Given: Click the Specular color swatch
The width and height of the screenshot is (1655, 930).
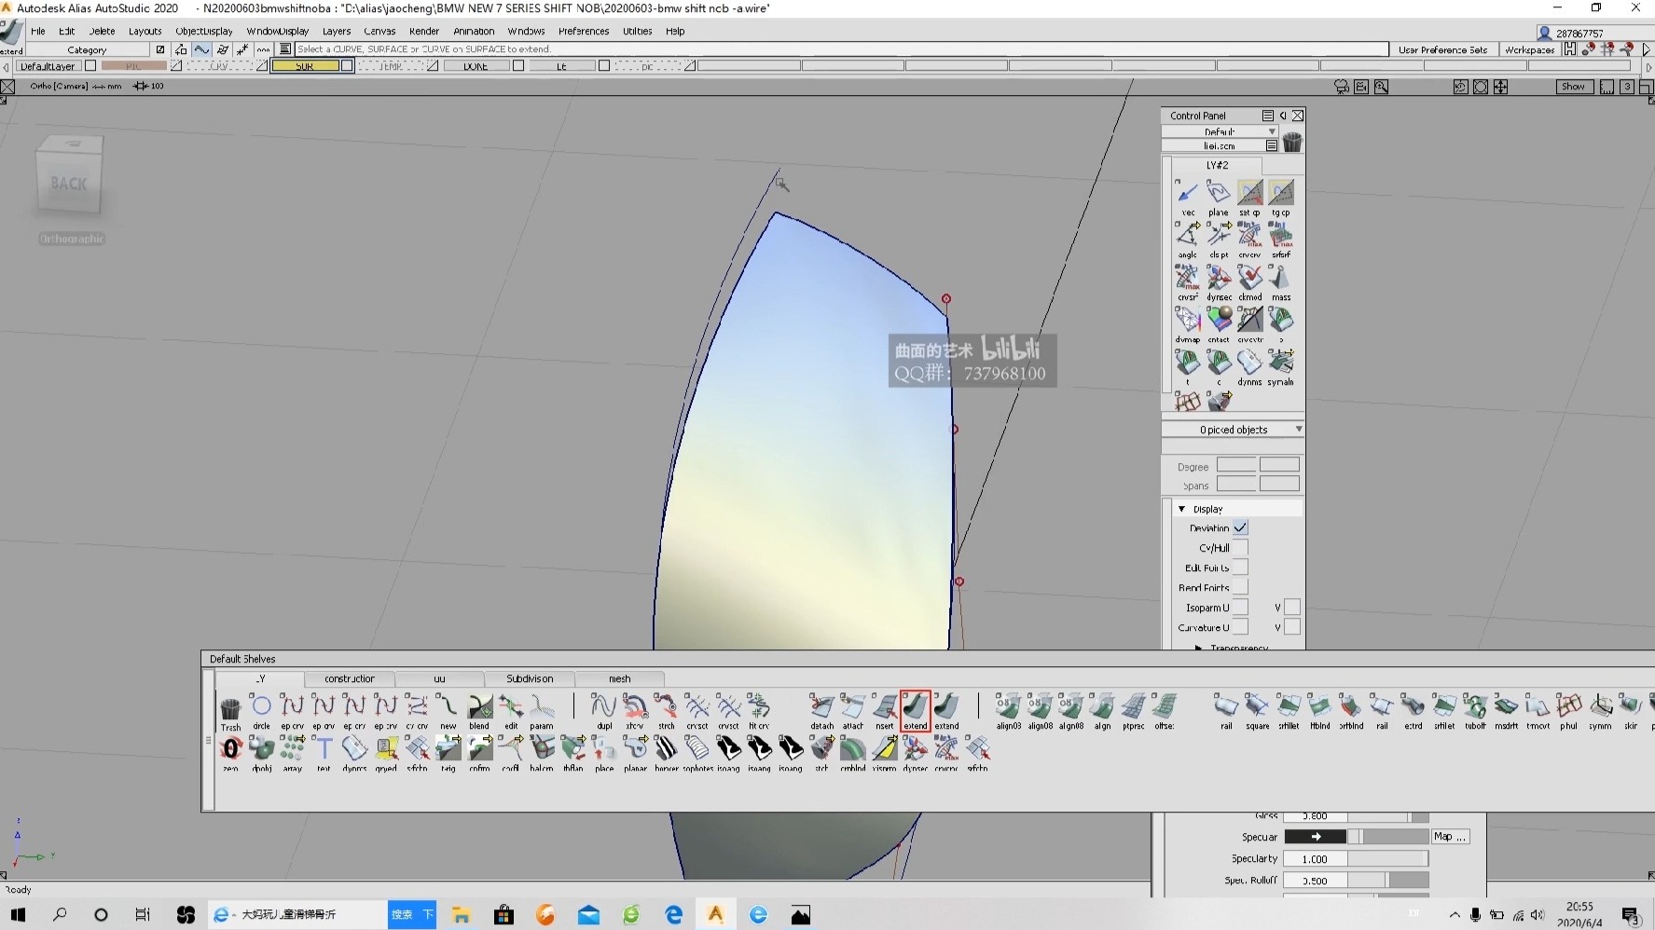Looking at the screenshot, I should pyautogui.click(x=1316, y=836).
